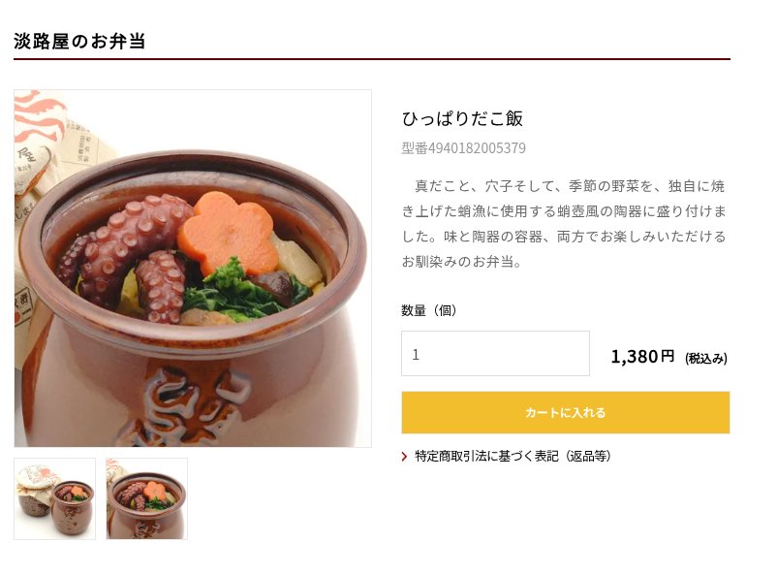Image resolution: width=777 pixels, height=574 pixels.
Task: Select the first thumbnail showing wrapped bento pot
Action: [55, 498]
